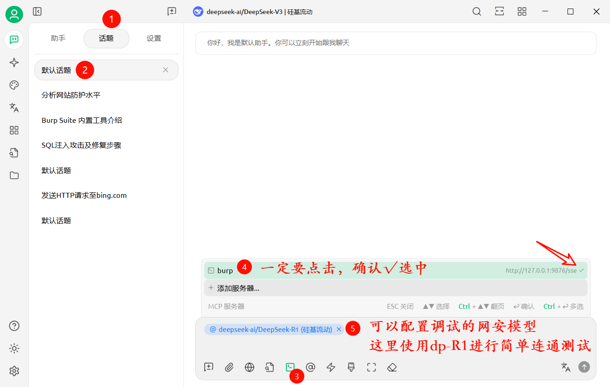Screen dimensions: 610x387
Task: Open topic Burp Suite 内置工具介绍
Action: 106,120
